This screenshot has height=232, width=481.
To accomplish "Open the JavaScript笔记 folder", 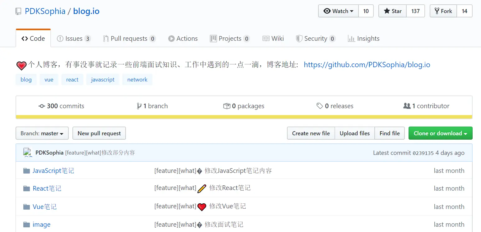I will (53, 171).
